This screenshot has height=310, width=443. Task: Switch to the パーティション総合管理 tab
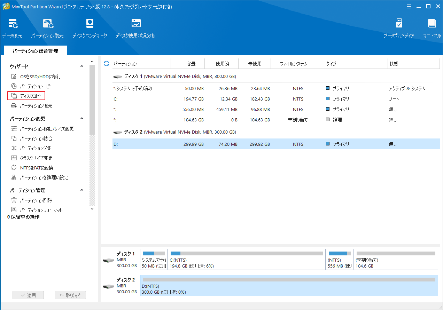coord(36,50)
